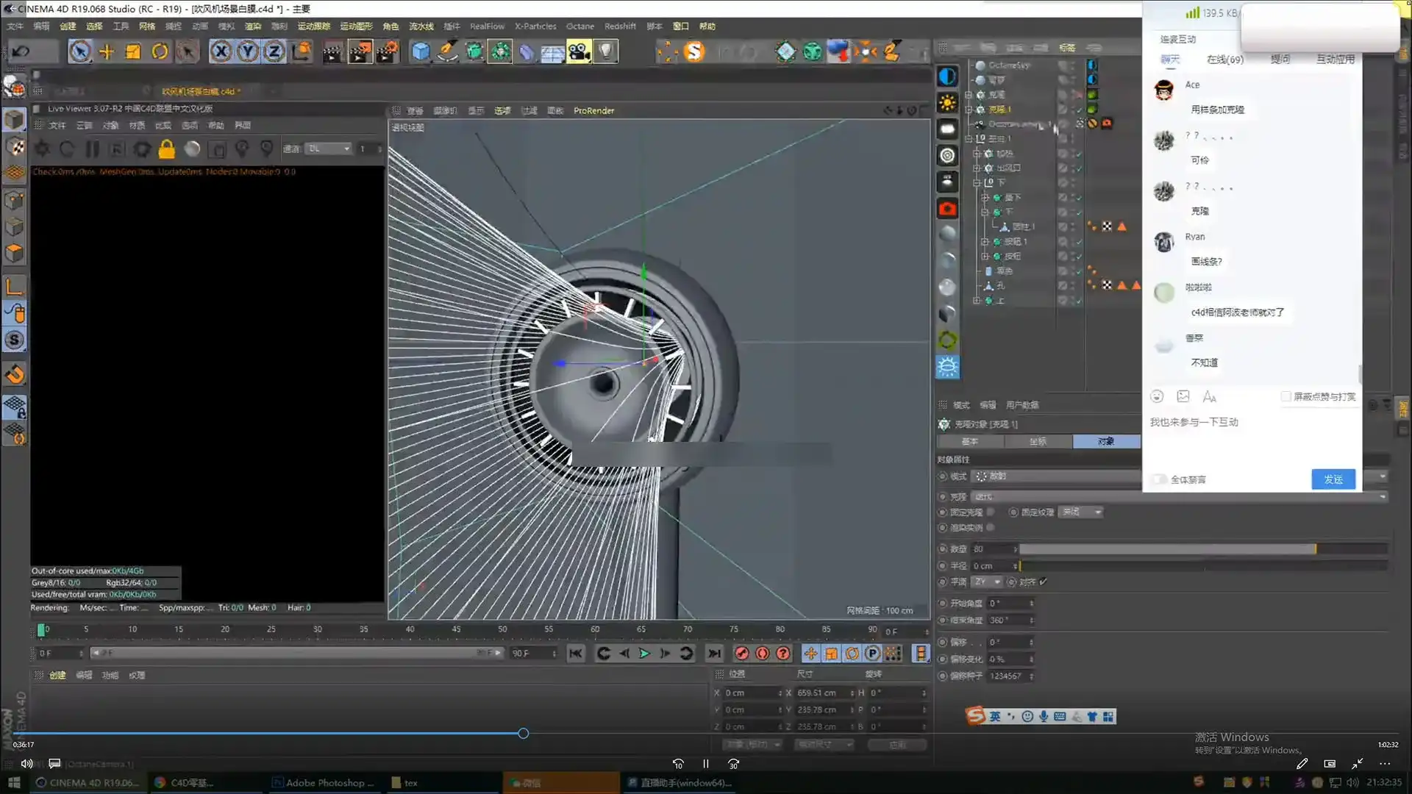
Task: Select the Move tool in top toolbar
Action: (x=107, y=51)
